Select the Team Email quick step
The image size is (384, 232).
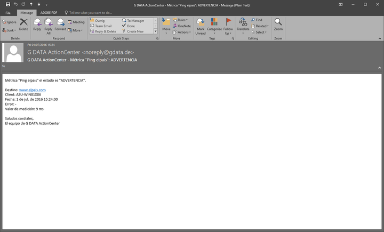pos(101,26)
